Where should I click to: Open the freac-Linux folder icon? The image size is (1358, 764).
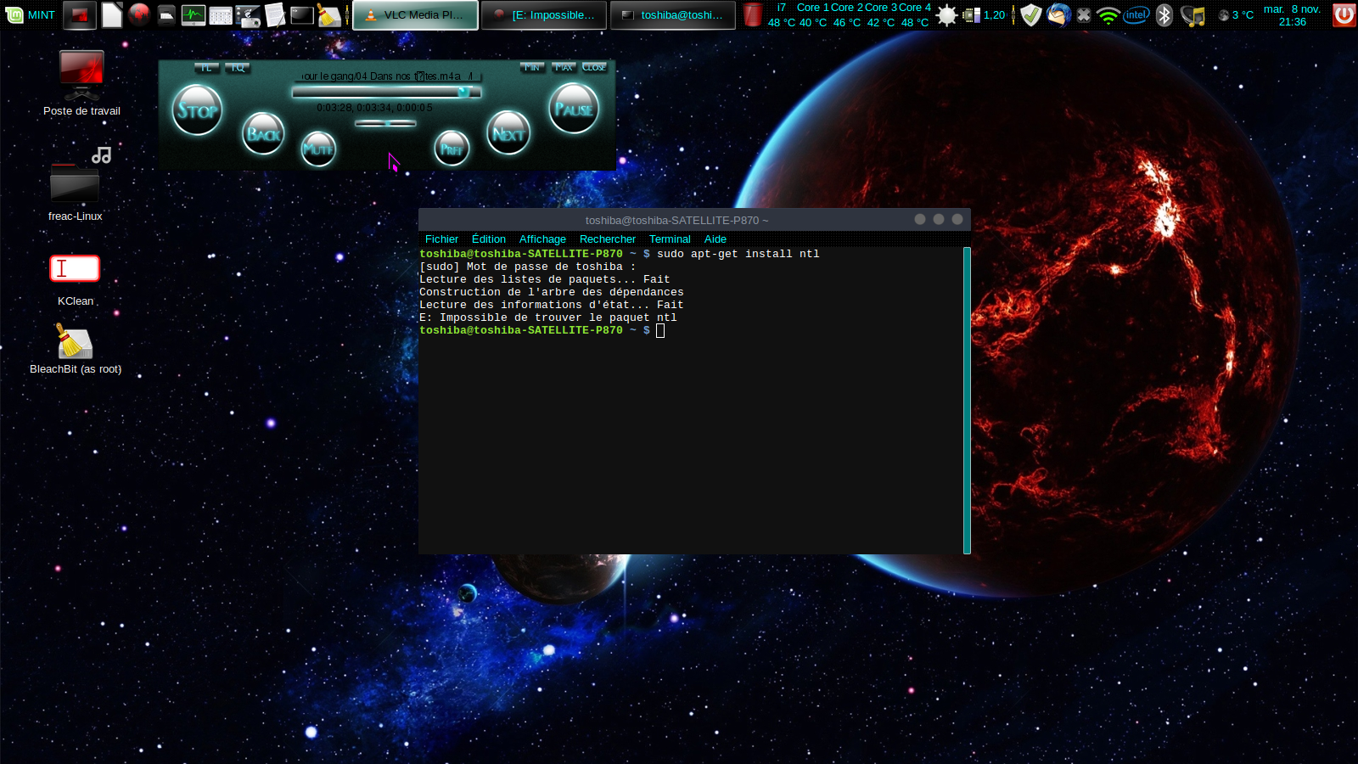75,180
